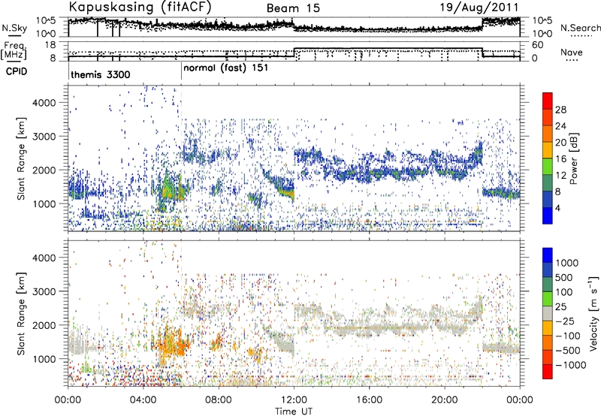
Task: Click the "Freq. [MHz]" axis label
Action: click(x=14, y=50)
